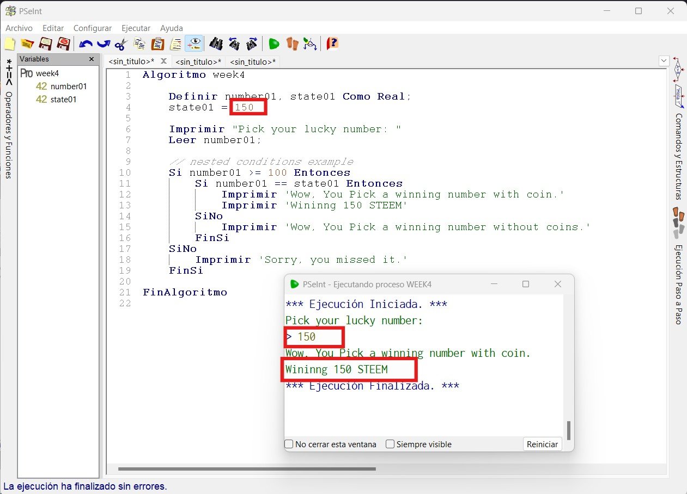The image size is (687, 494).
Task: Open the tab list dropdown arrow
Action: tap(664, 60)
